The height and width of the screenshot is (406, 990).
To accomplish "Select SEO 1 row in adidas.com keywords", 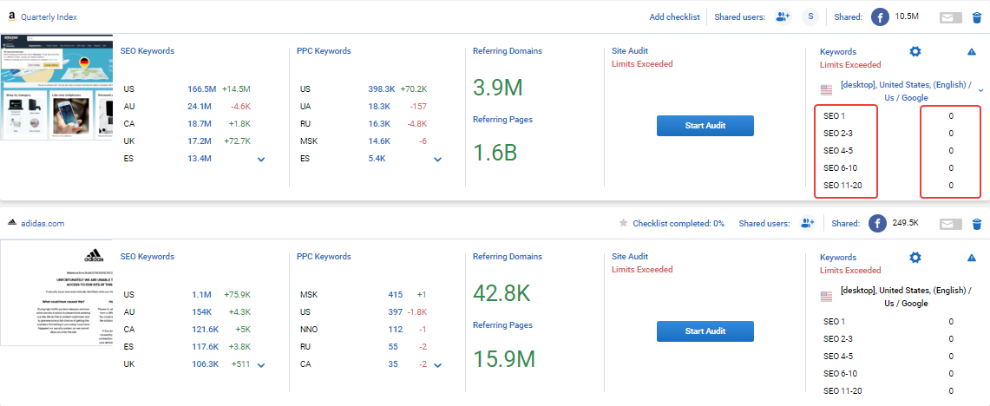I will (888, 321).
